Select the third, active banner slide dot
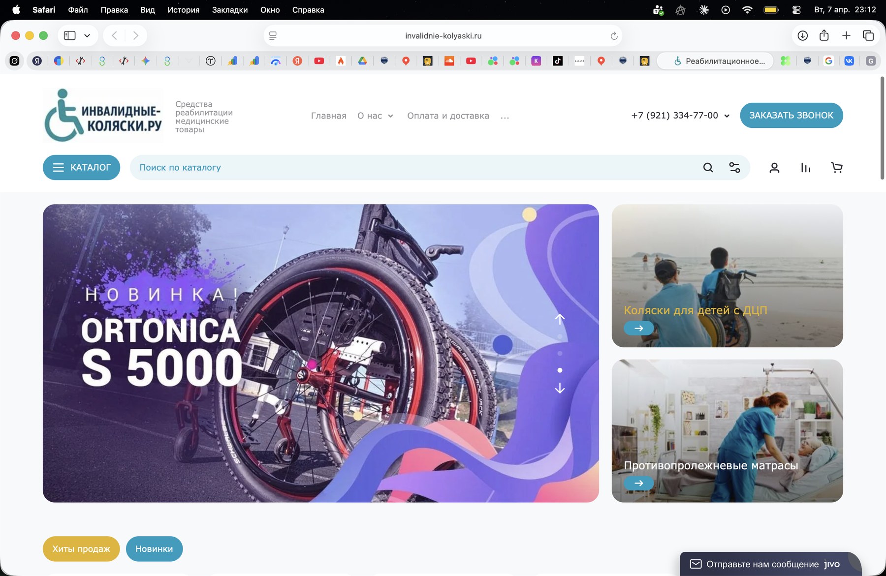This screenshot has width=886, height=576. coord(560,370)
